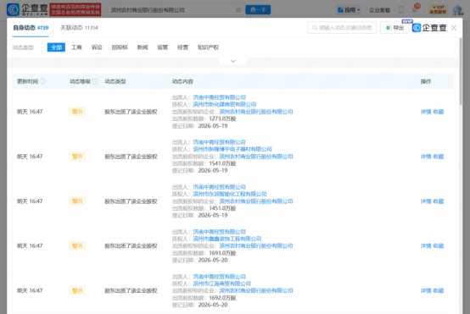Open the notification bell with red badge
The height and width of the screenshot is (314, 470).
pyautogui.click(x=415, y=9)
